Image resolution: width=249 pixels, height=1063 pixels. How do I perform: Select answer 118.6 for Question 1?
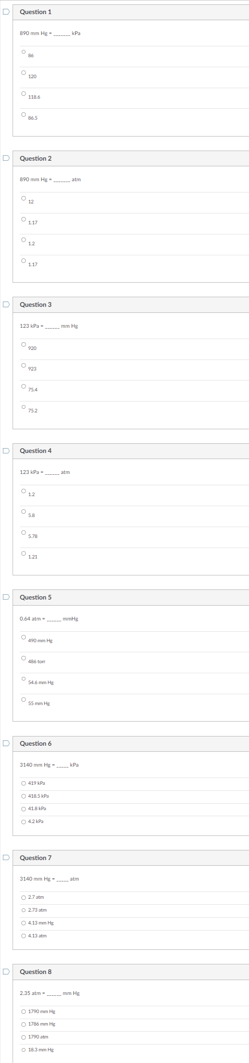coord(22,93)
